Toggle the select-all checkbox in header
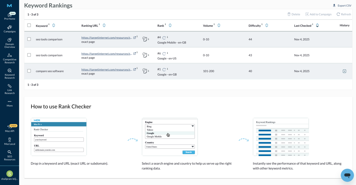 [x=29, y=25]
